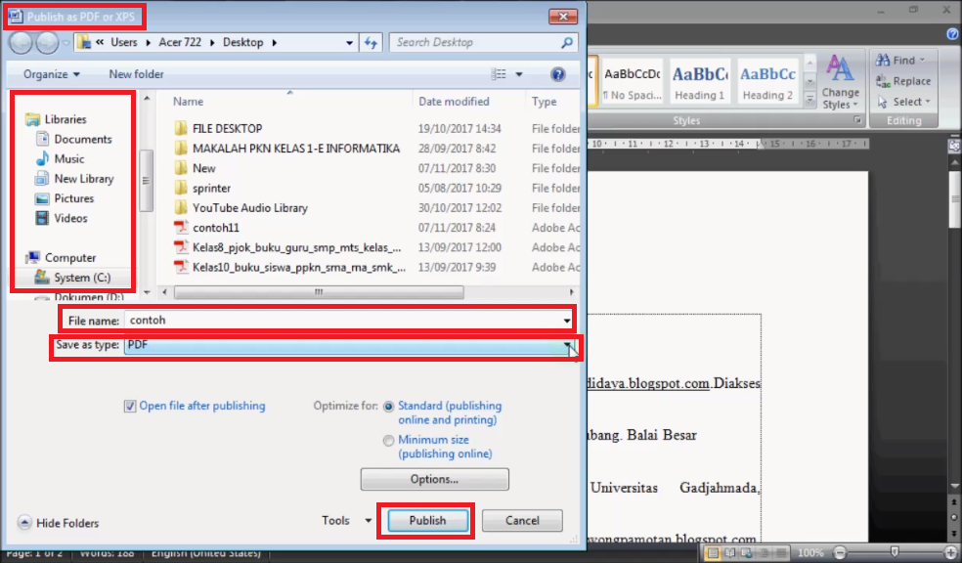Viewport: 962px width, 563px height.
Task: Open the Tools dropdown menu
Action: point(347,520)
